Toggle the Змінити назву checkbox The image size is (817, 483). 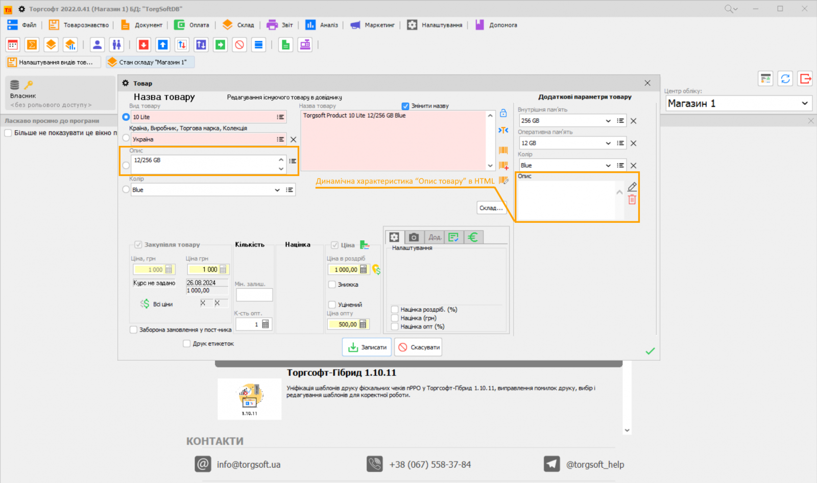[405, 106]
